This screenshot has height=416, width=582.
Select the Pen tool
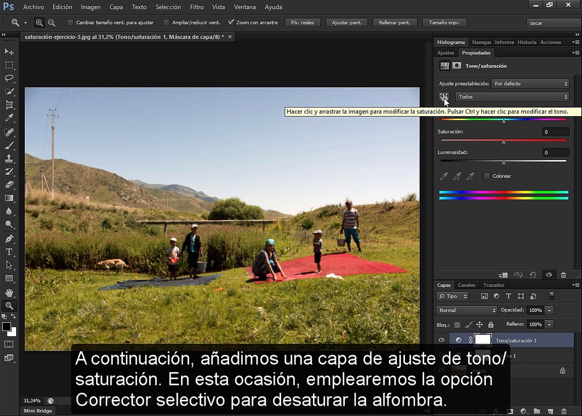9,239
